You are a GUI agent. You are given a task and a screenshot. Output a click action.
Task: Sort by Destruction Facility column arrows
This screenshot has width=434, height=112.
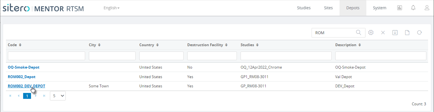pos(226,45)
